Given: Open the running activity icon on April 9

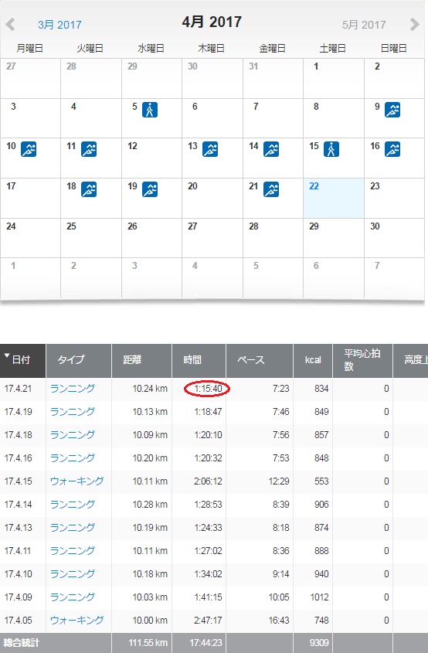Looking at the screenshot, I should (x=392, y=110).
